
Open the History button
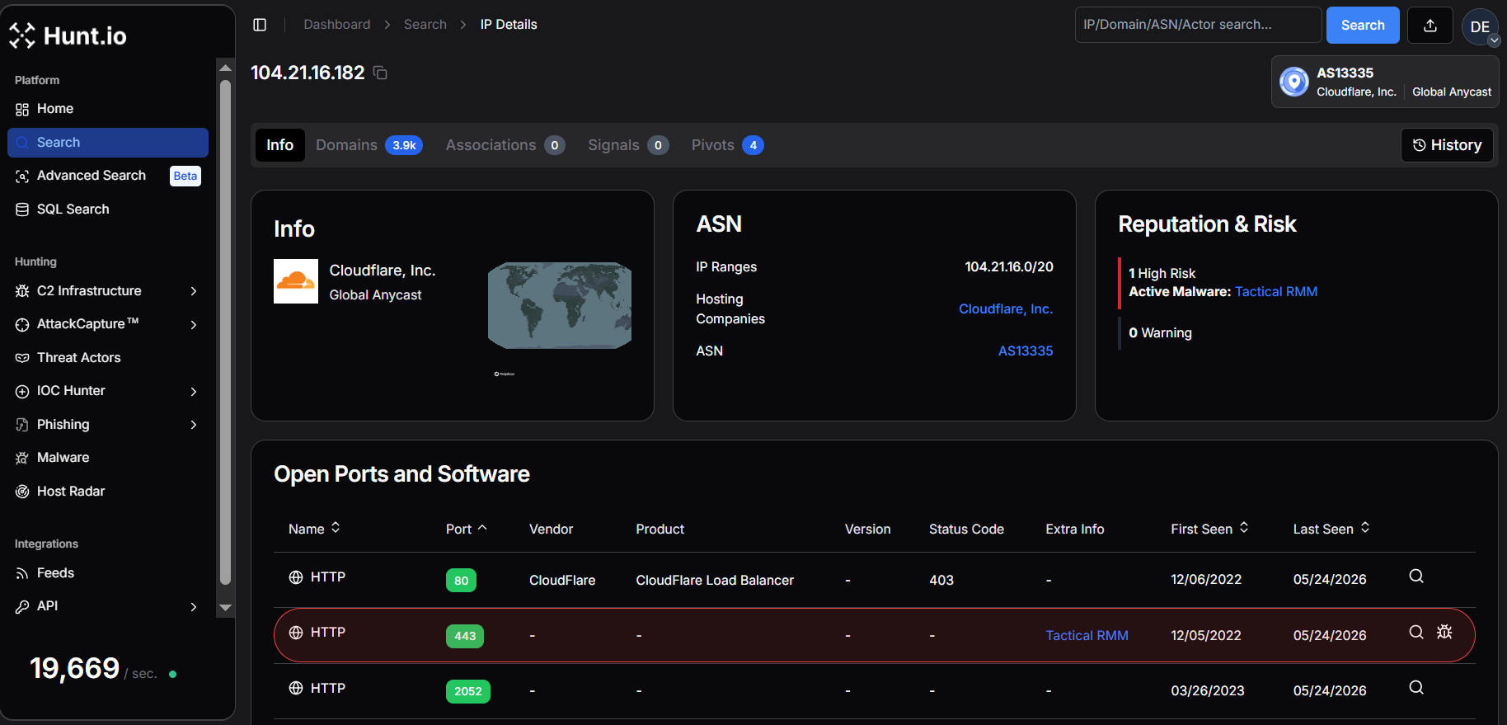(x=1447, y=145)
